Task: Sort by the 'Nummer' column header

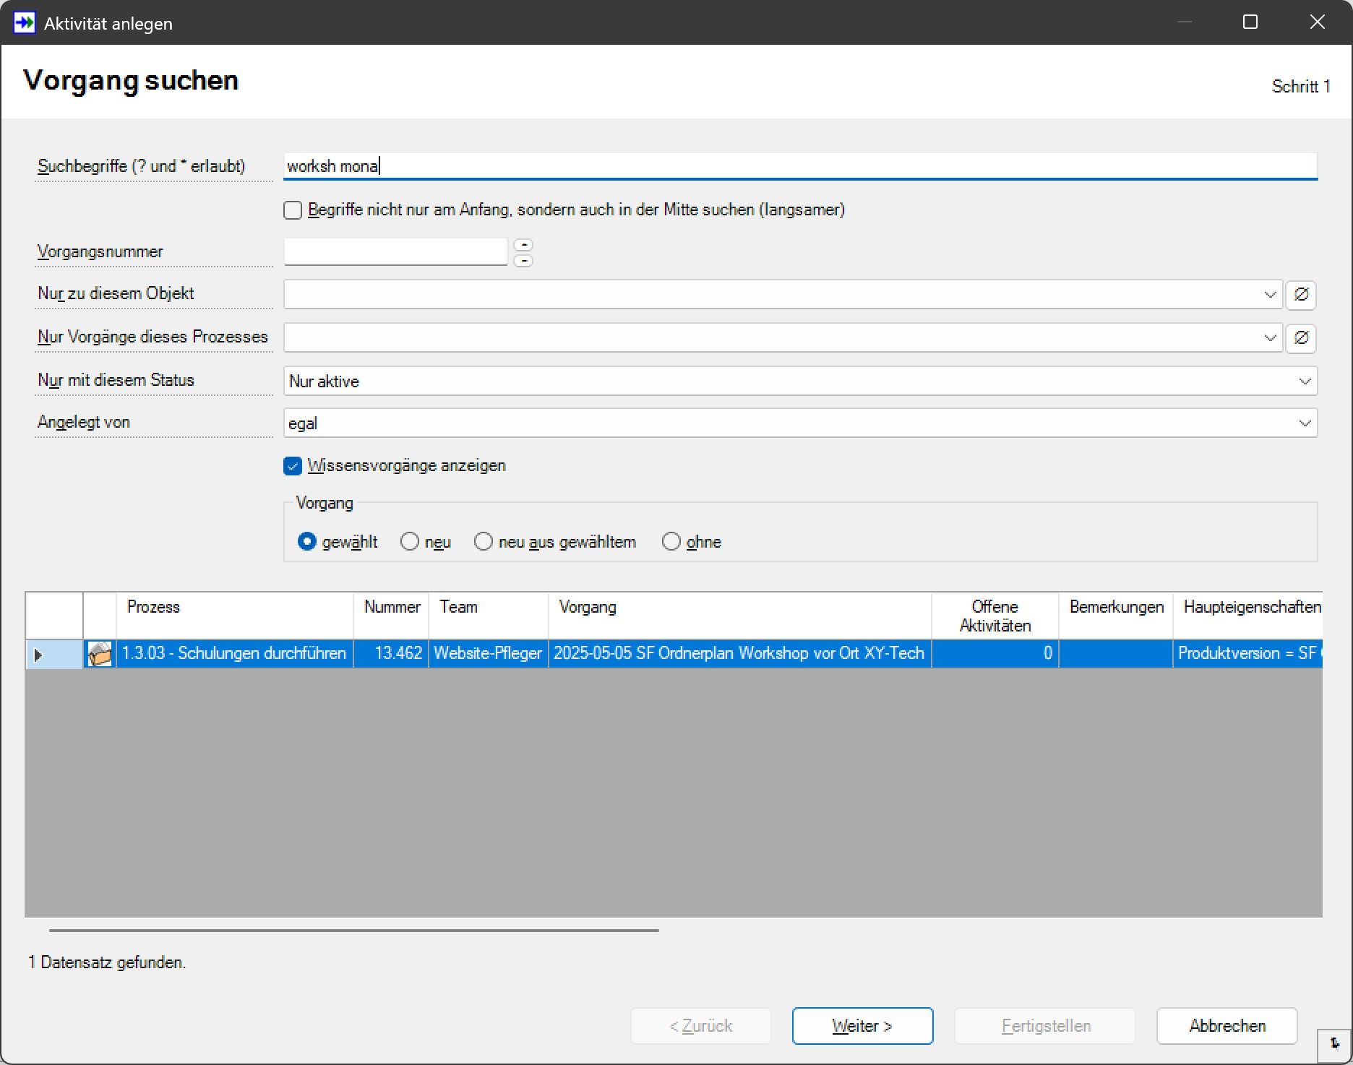Action: click(x=391, y=616)
